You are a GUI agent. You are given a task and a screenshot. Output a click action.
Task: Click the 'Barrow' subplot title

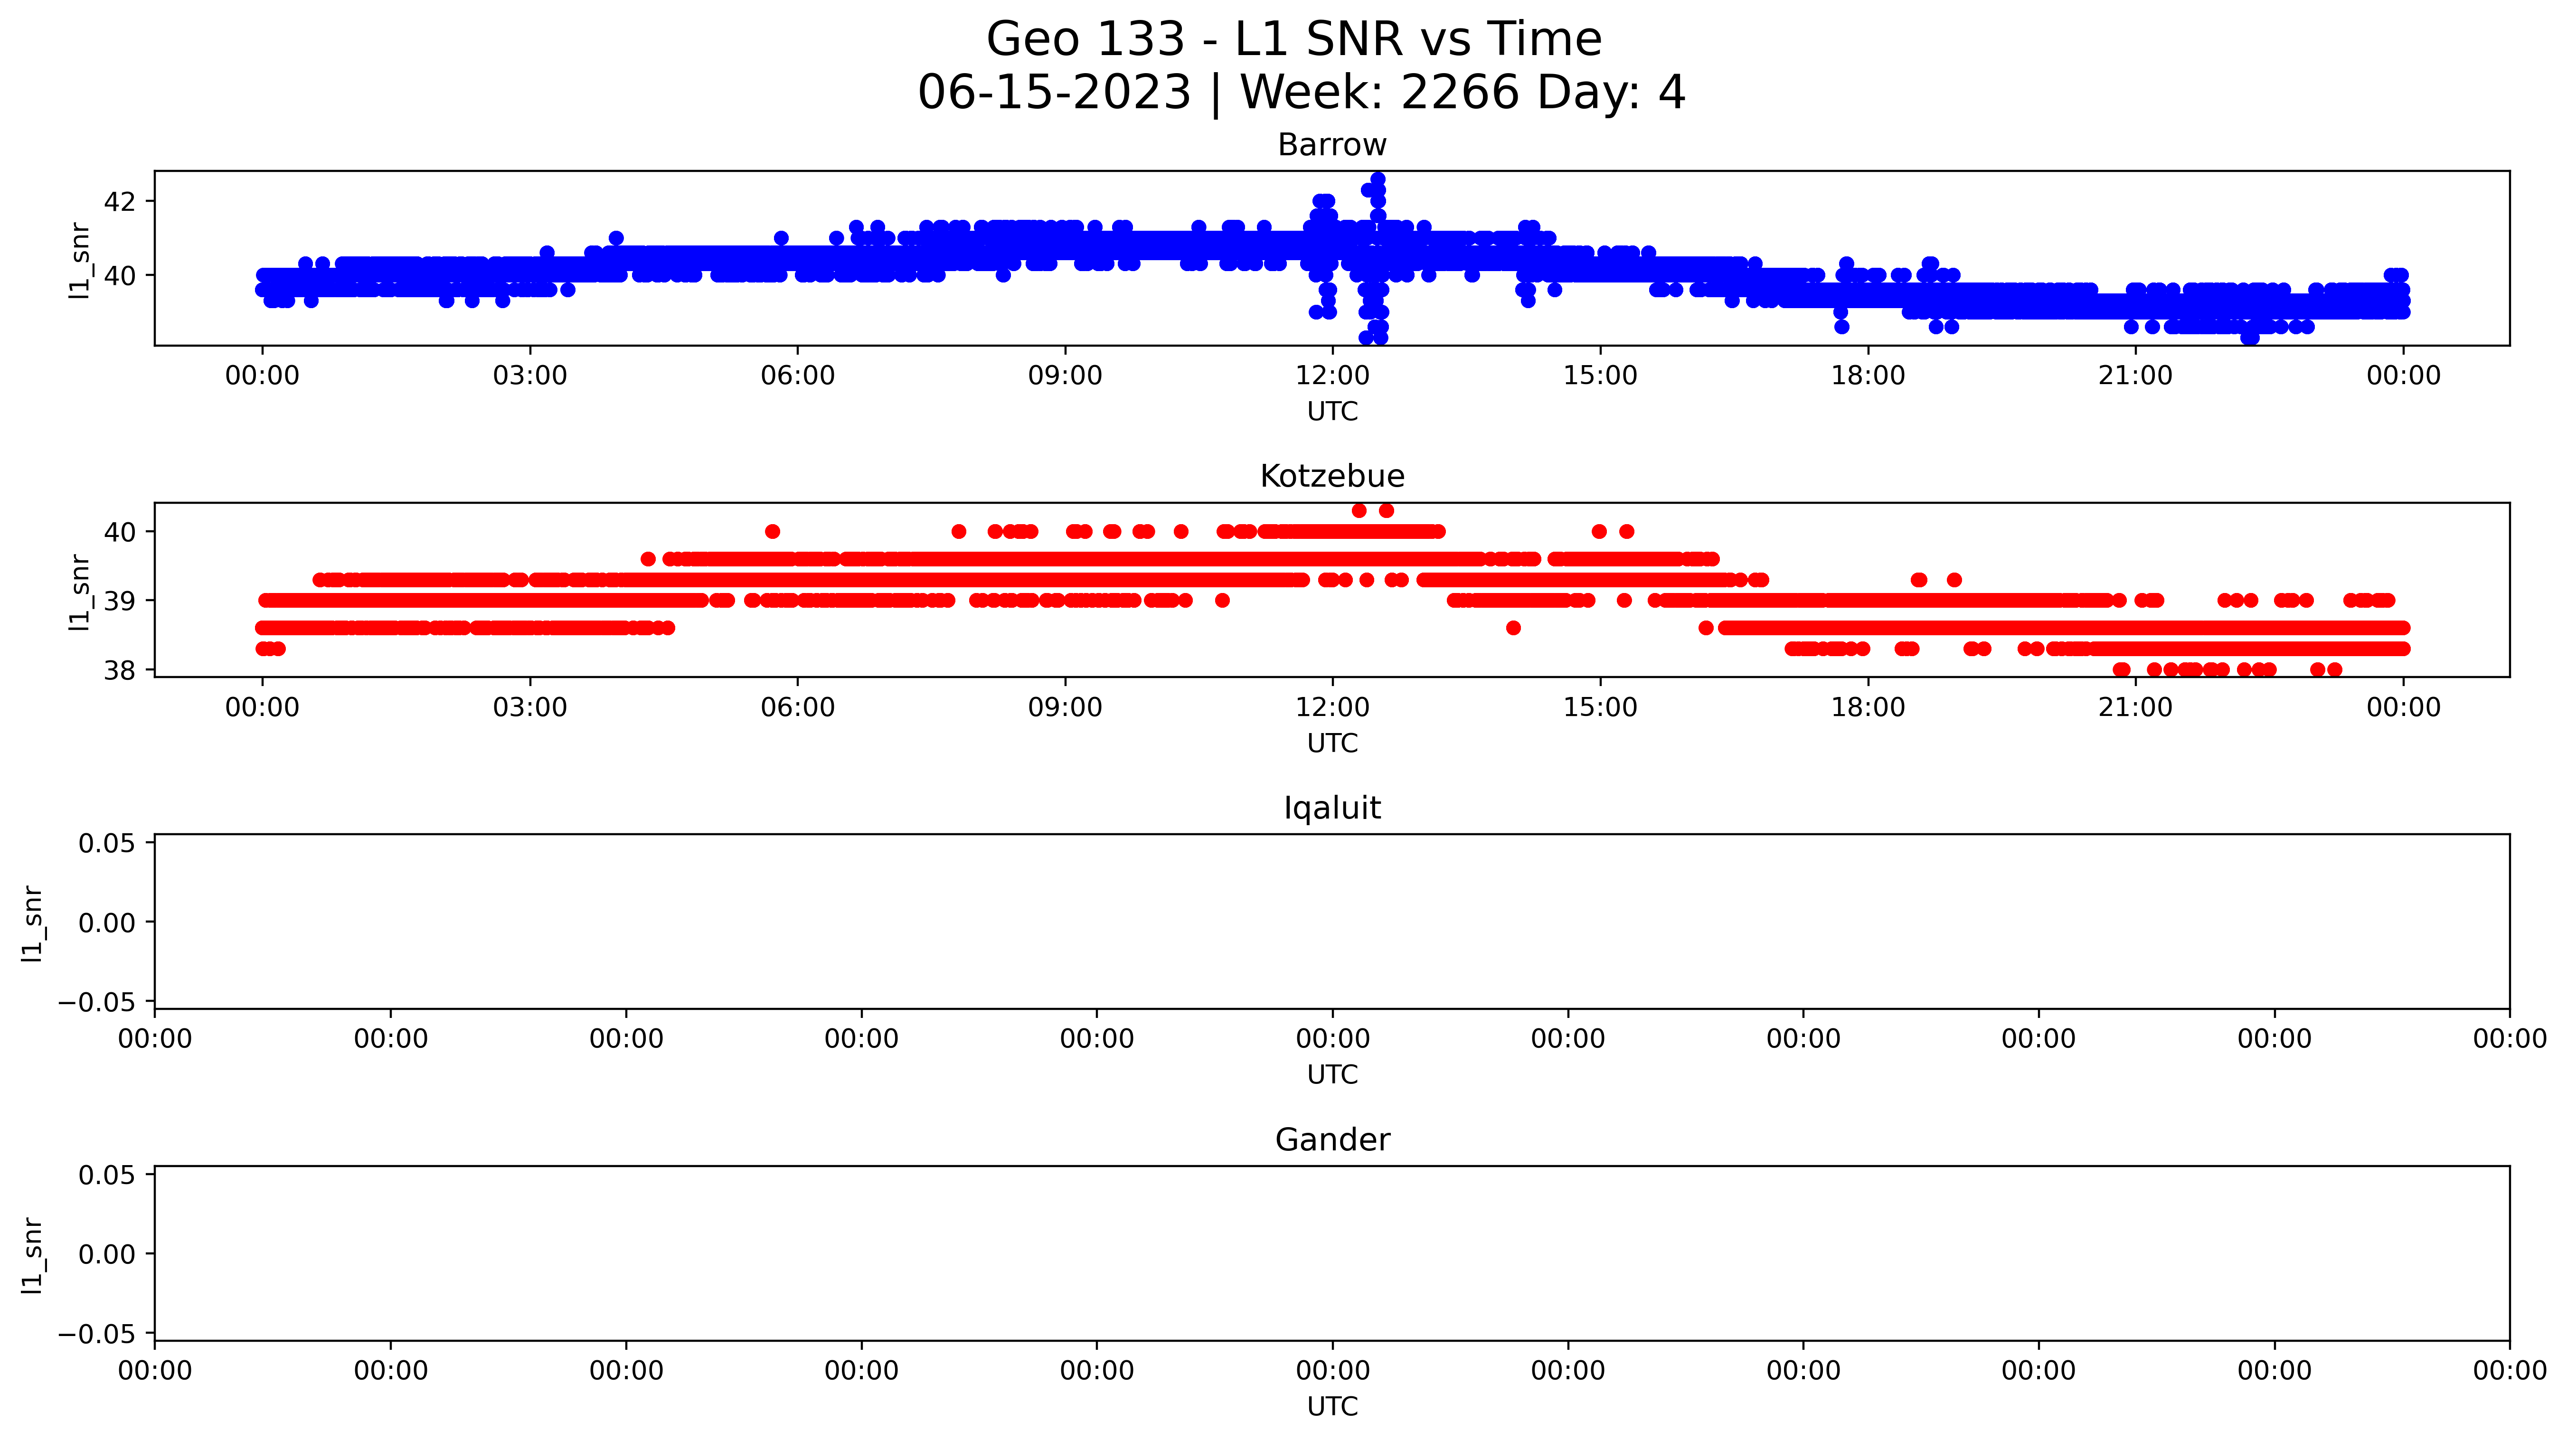click(1332, 145)
